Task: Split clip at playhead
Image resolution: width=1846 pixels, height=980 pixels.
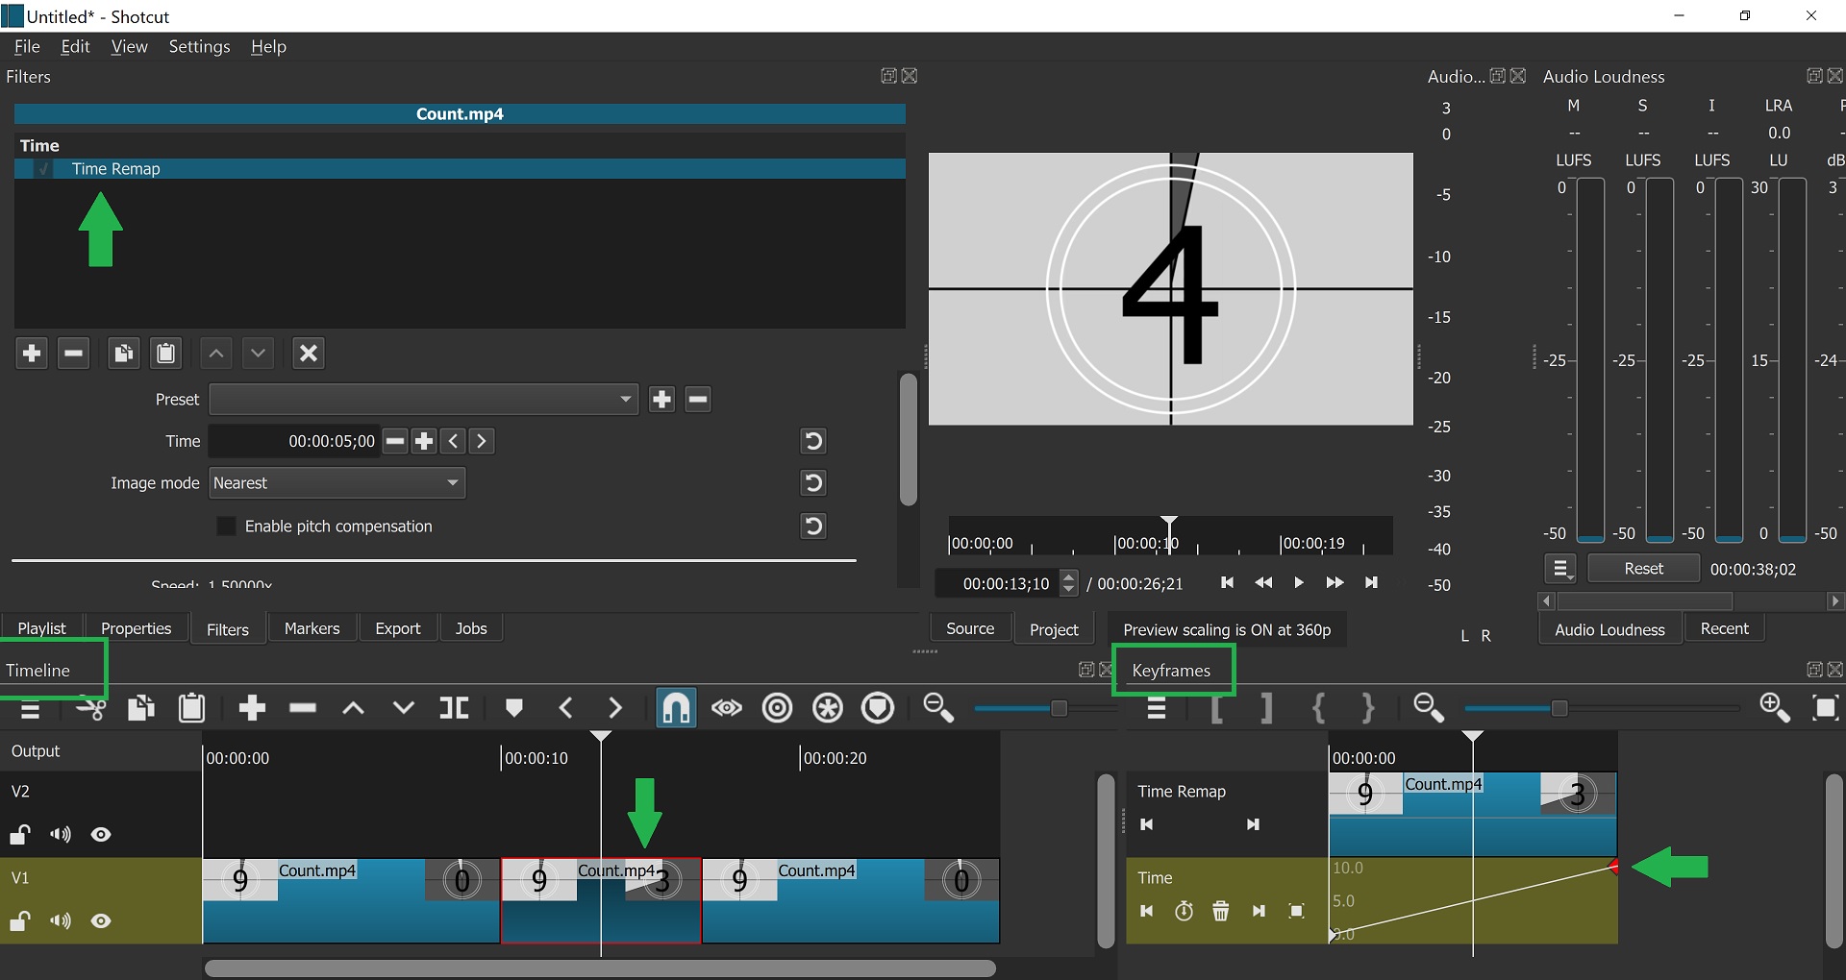Action: [x=455, y=709]
